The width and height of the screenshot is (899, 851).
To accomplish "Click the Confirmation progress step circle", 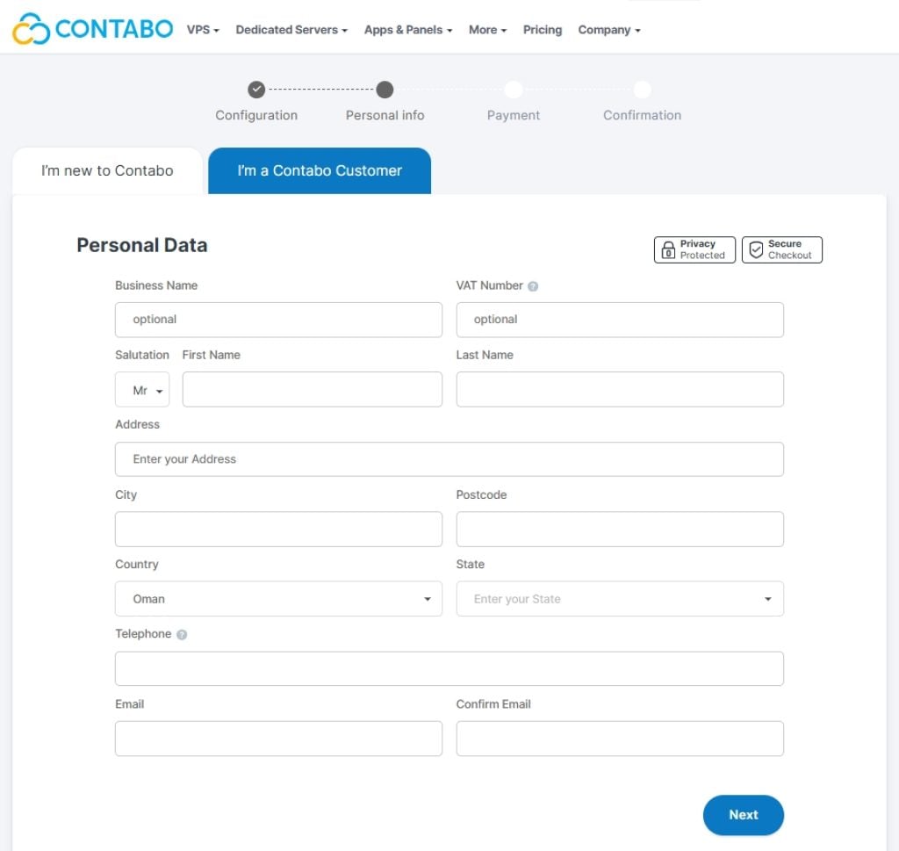I will click(x=642, y=90).
